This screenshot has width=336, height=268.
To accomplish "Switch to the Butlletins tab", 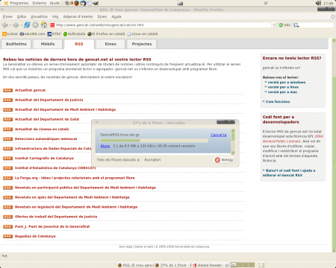I will (16, 44).
